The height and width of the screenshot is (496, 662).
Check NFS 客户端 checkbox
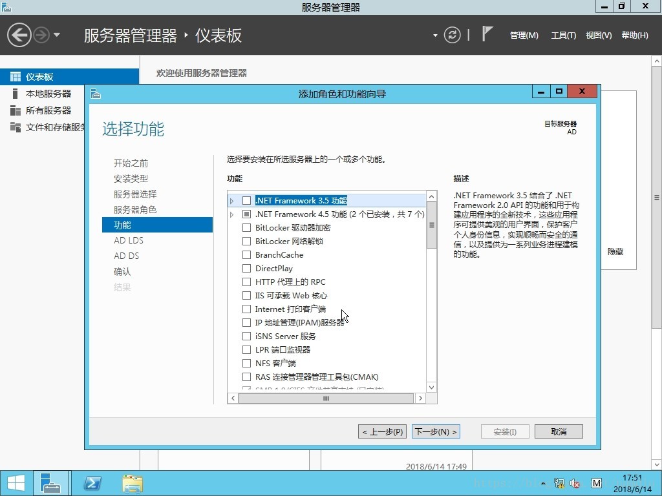coord(246,363)
